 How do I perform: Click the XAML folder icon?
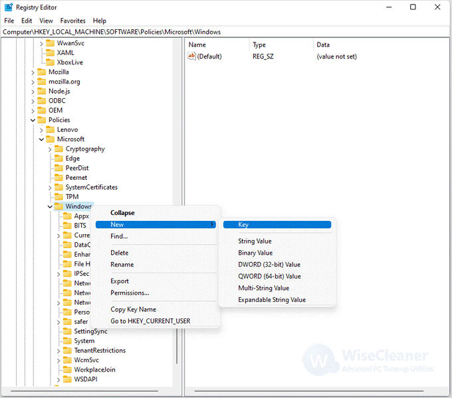(x=50, y=52)
